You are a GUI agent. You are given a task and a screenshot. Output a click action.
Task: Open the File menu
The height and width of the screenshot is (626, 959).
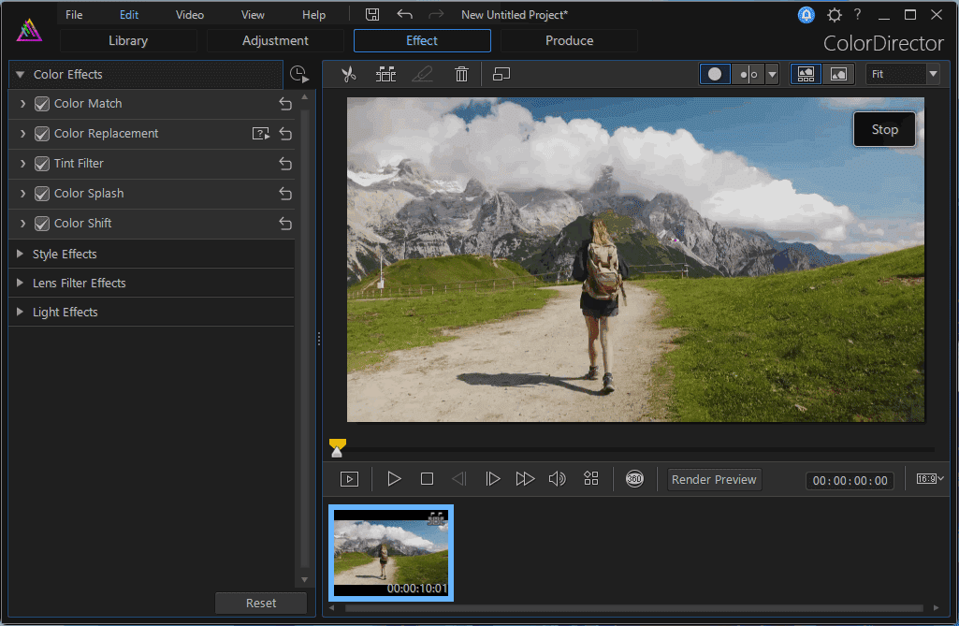(74, 15)
